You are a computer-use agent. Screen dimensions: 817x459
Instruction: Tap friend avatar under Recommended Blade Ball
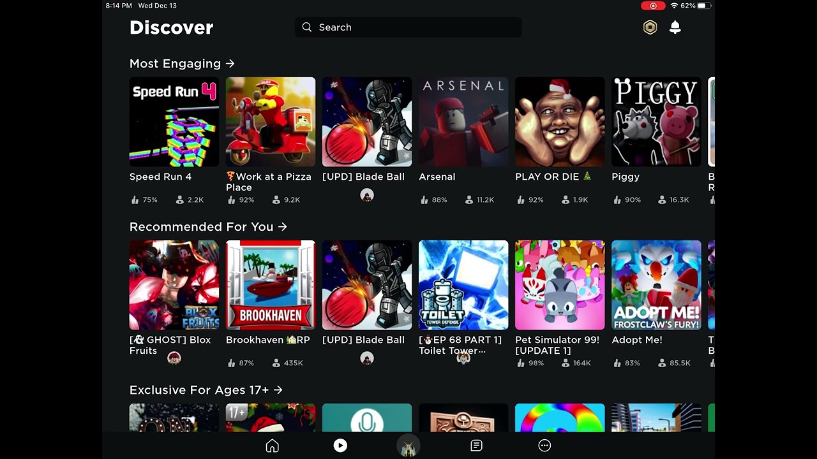point(366,358)
